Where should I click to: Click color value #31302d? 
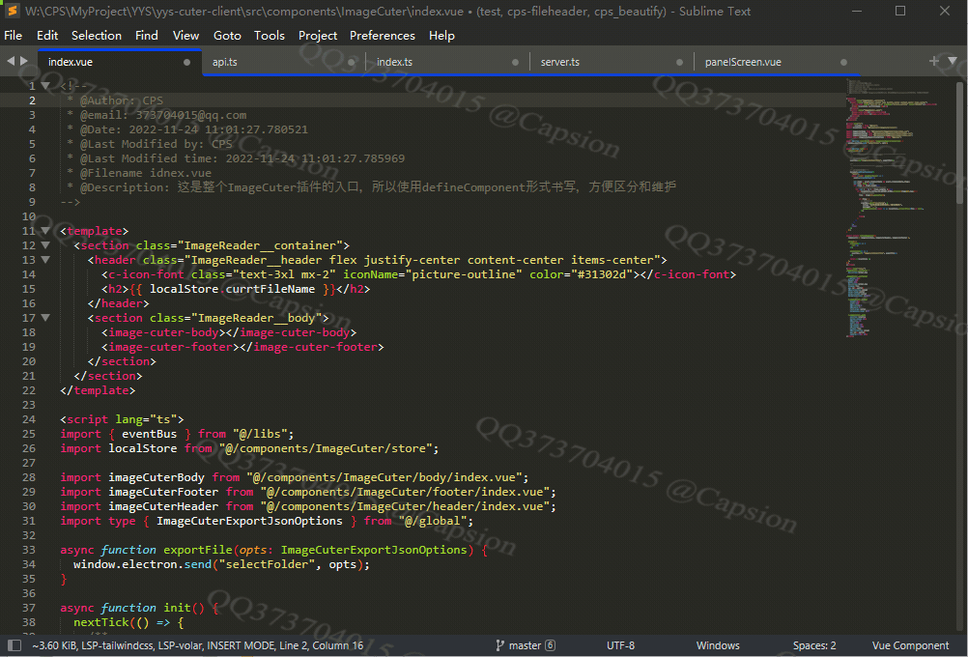[x=602, y=274]
